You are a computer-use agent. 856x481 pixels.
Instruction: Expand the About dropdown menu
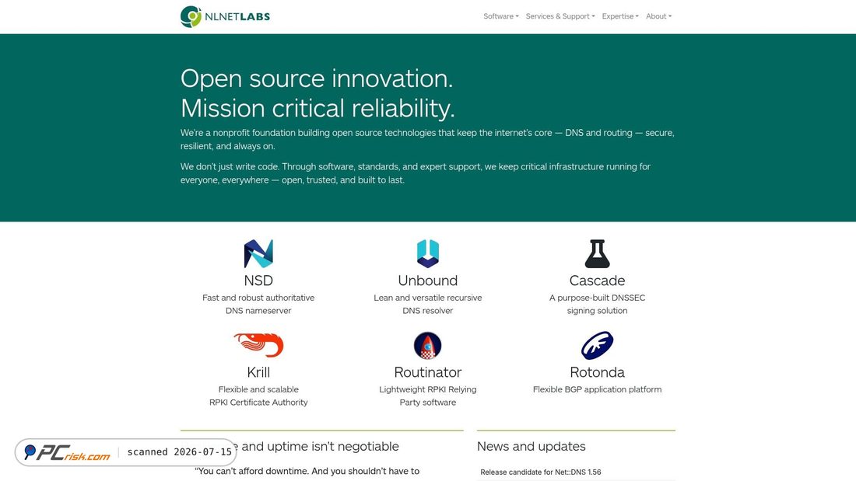click(658, 16)
